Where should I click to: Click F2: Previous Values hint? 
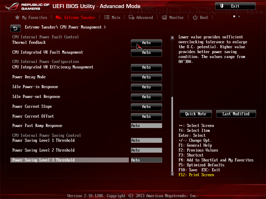198,150
